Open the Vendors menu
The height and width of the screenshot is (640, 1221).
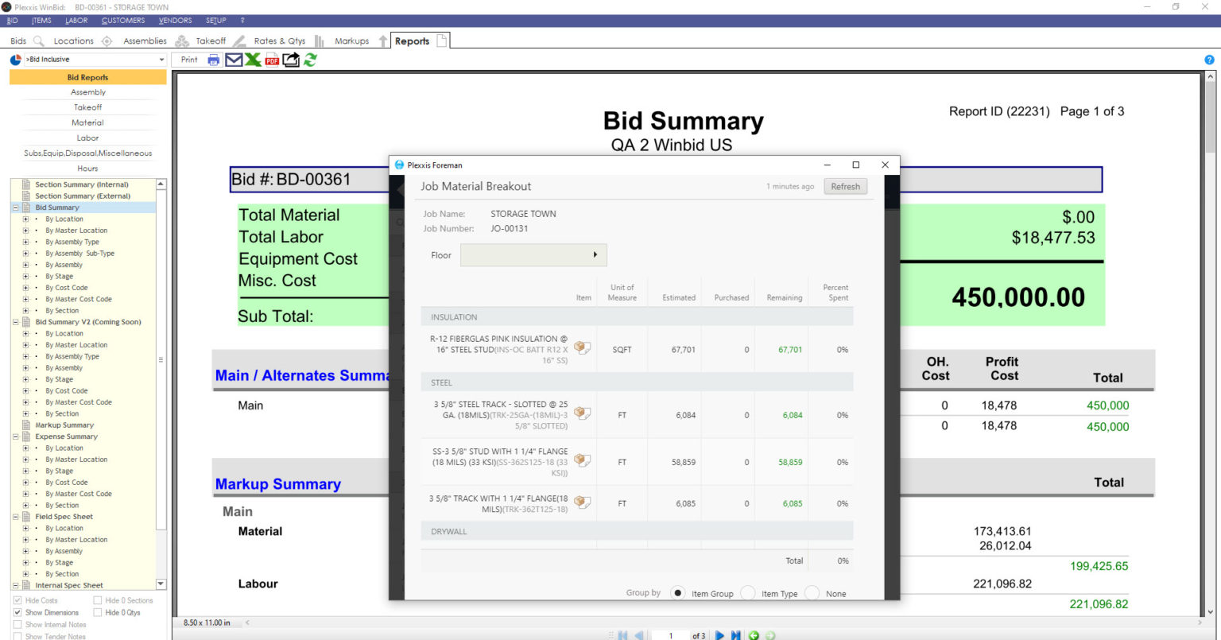click(175, 21)
